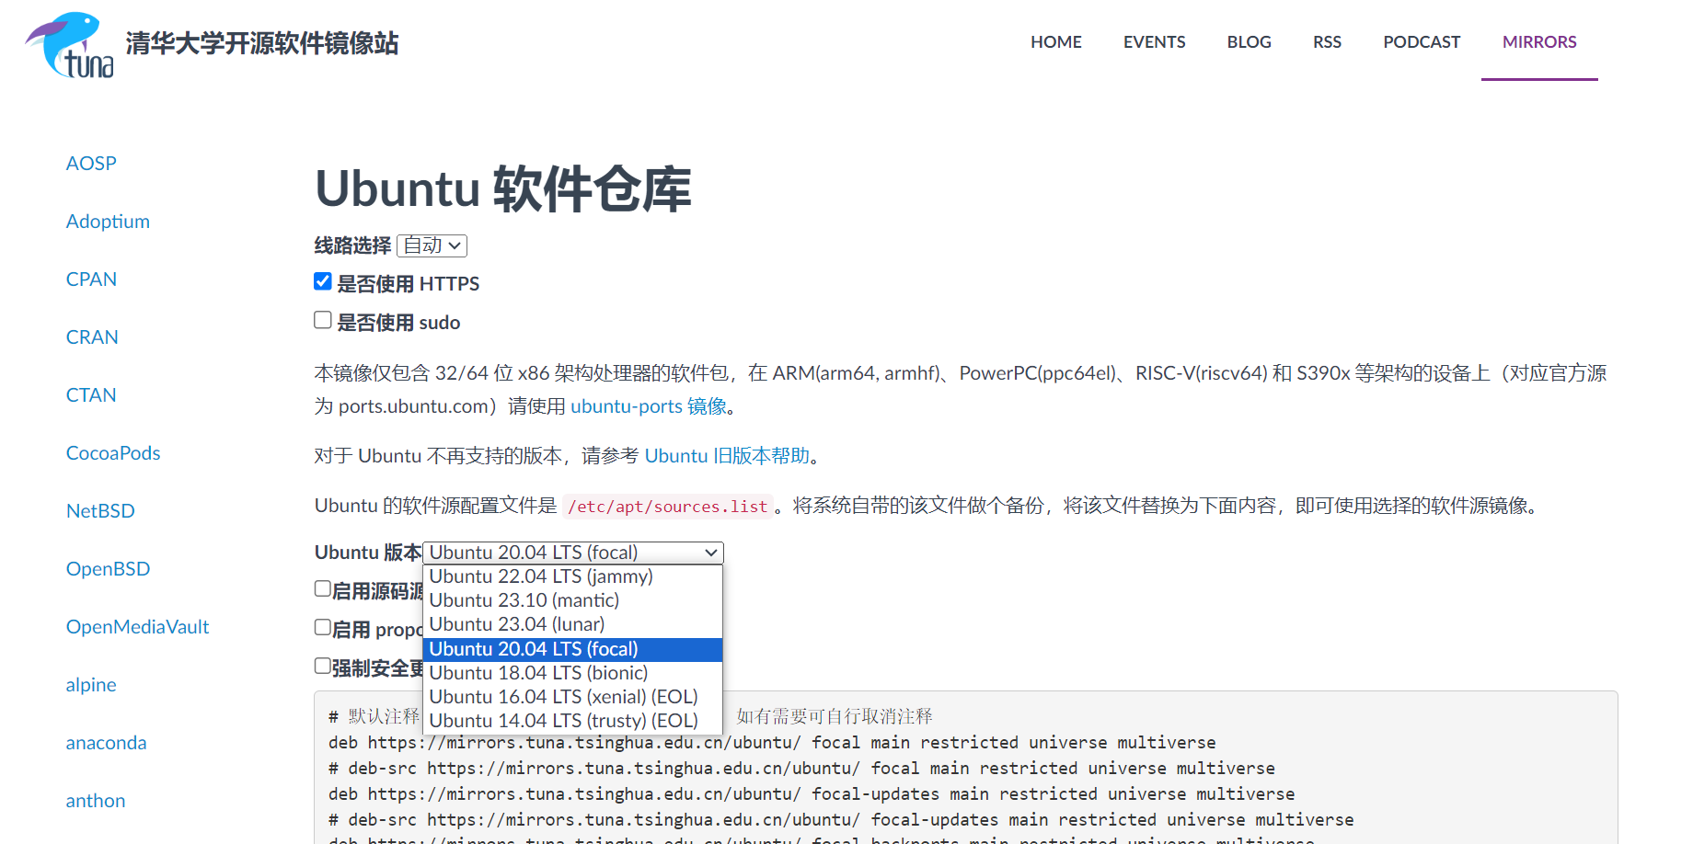The image size is (1693, 844).
Task: Open the EVENTS navigation item
Action: coord(1154,42)
